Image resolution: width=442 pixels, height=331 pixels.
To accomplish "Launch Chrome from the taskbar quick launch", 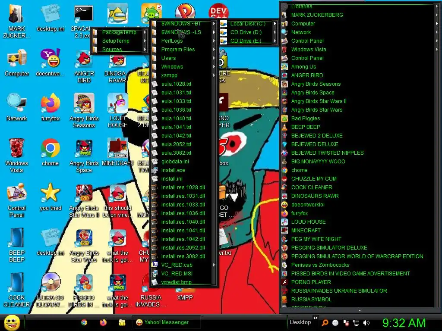I will tap(84, 322).
